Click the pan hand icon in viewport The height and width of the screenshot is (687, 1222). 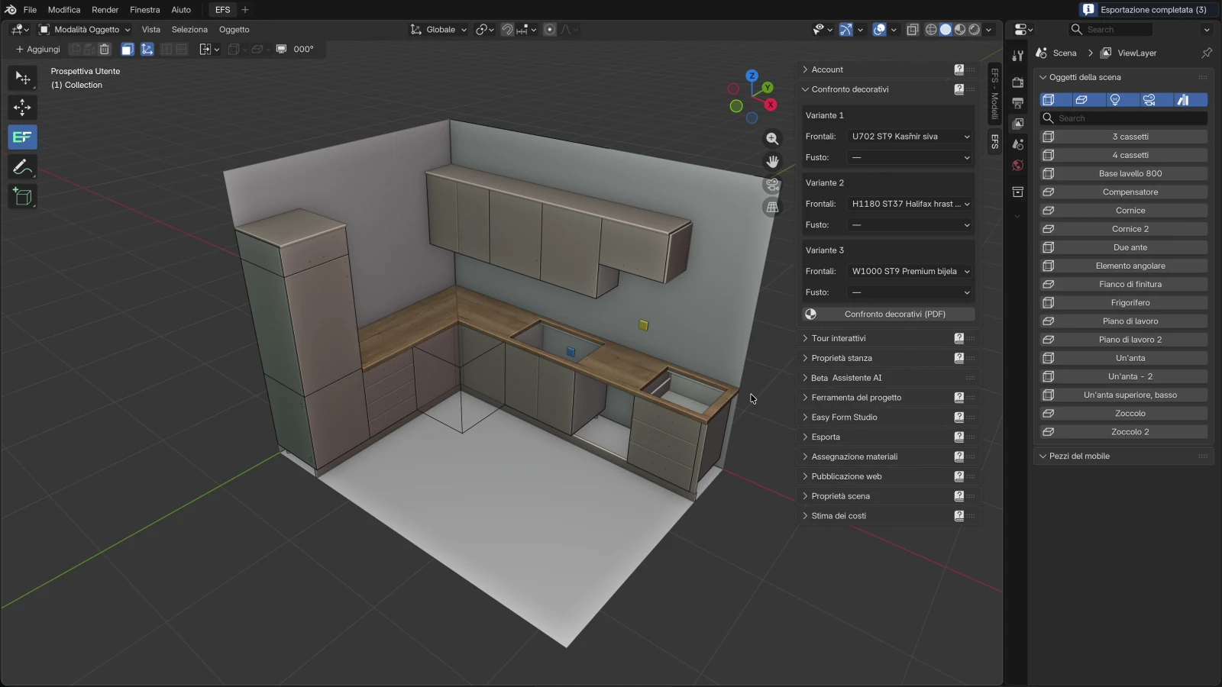click(x=773, y=162)
